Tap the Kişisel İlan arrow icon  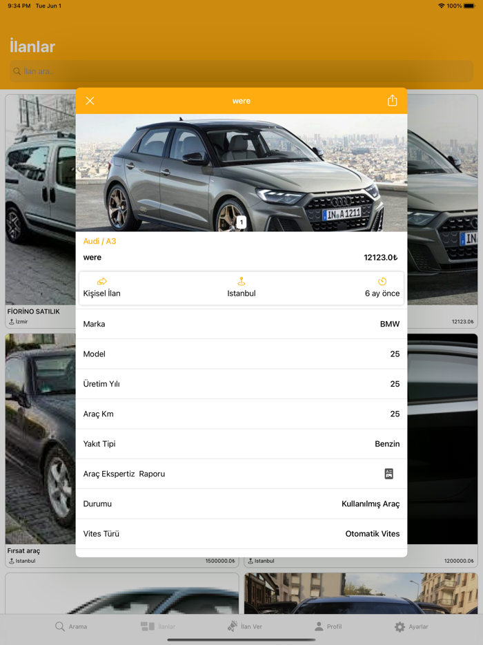click(101, 281)
